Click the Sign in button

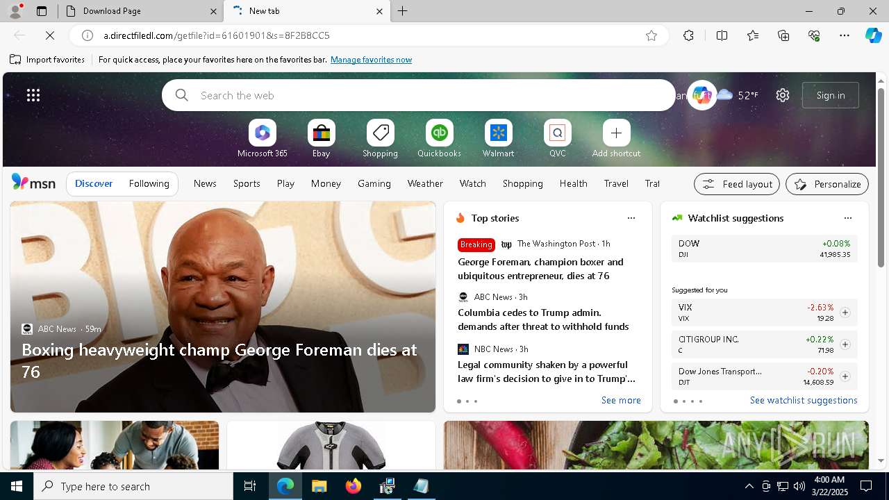(x=831, y=95)
